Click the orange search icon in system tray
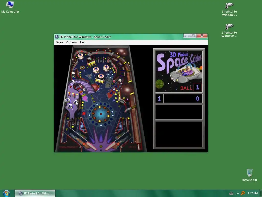The width and height of the screenshot is (262, 197). pyautogui.click(x=243, y=193)
